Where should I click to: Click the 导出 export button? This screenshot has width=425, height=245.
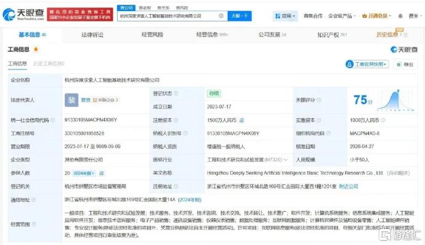tap(405, 65)
